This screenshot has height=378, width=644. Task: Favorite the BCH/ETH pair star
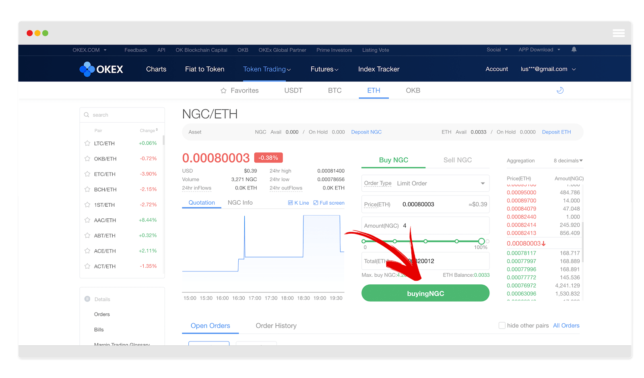pos(87,189)
